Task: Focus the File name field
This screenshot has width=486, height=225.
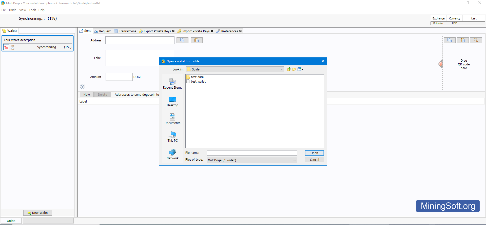Action: [252, 153]
